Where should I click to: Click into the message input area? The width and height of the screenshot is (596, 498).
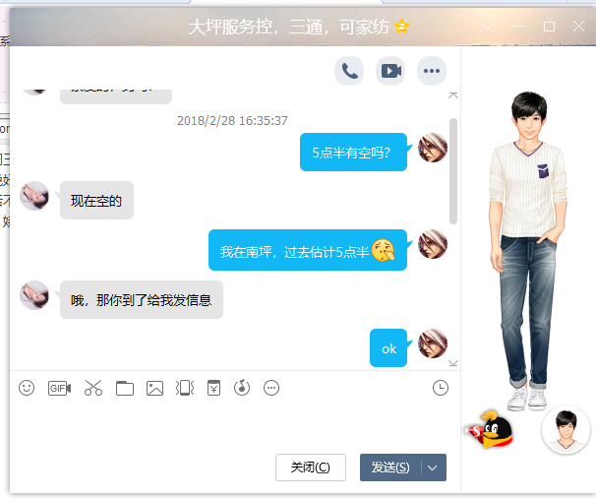coord(235,424)
